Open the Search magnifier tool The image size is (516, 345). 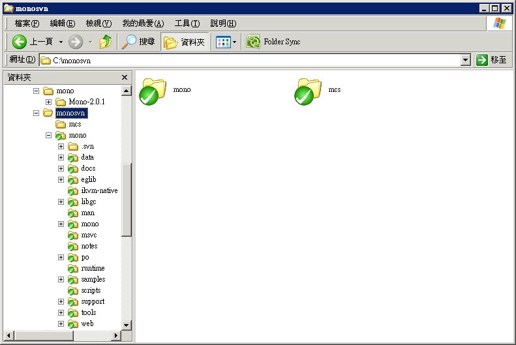(x=138, y=42)
